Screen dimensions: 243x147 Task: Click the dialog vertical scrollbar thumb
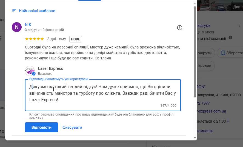pyautogui.click(x=195, y=52)
